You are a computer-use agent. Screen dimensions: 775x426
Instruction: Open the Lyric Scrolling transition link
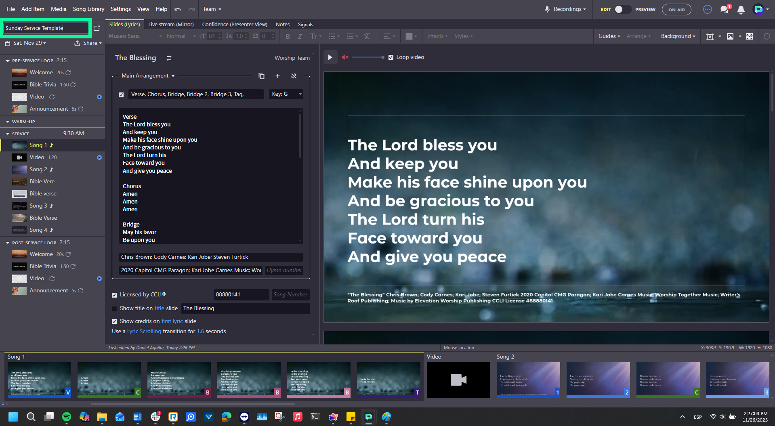pyautogui.click(x=144, y=332)
